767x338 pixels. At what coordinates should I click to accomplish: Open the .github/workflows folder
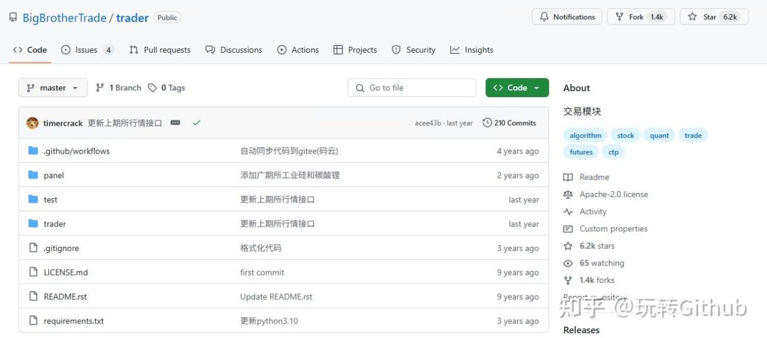[x=77, y=151]
